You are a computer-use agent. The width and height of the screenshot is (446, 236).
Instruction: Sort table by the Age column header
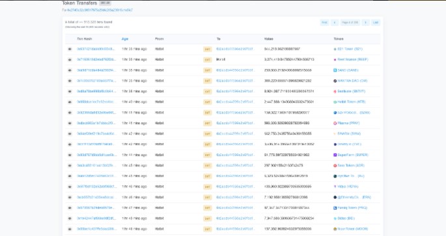tap(125, 39)
